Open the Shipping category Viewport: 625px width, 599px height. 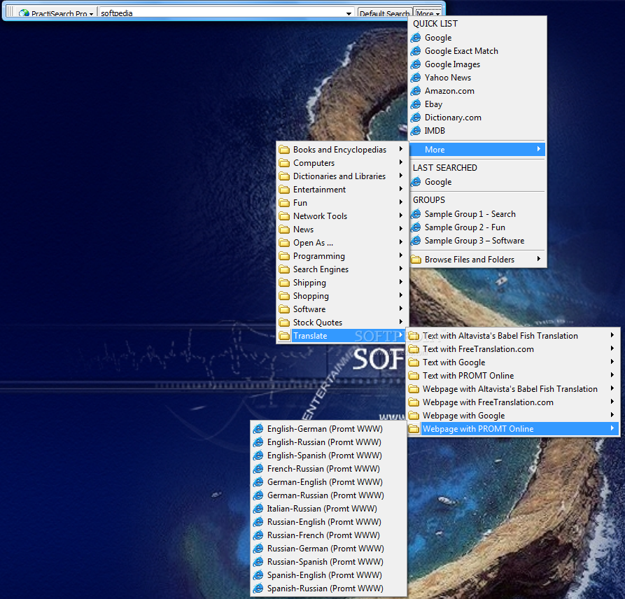342,283
